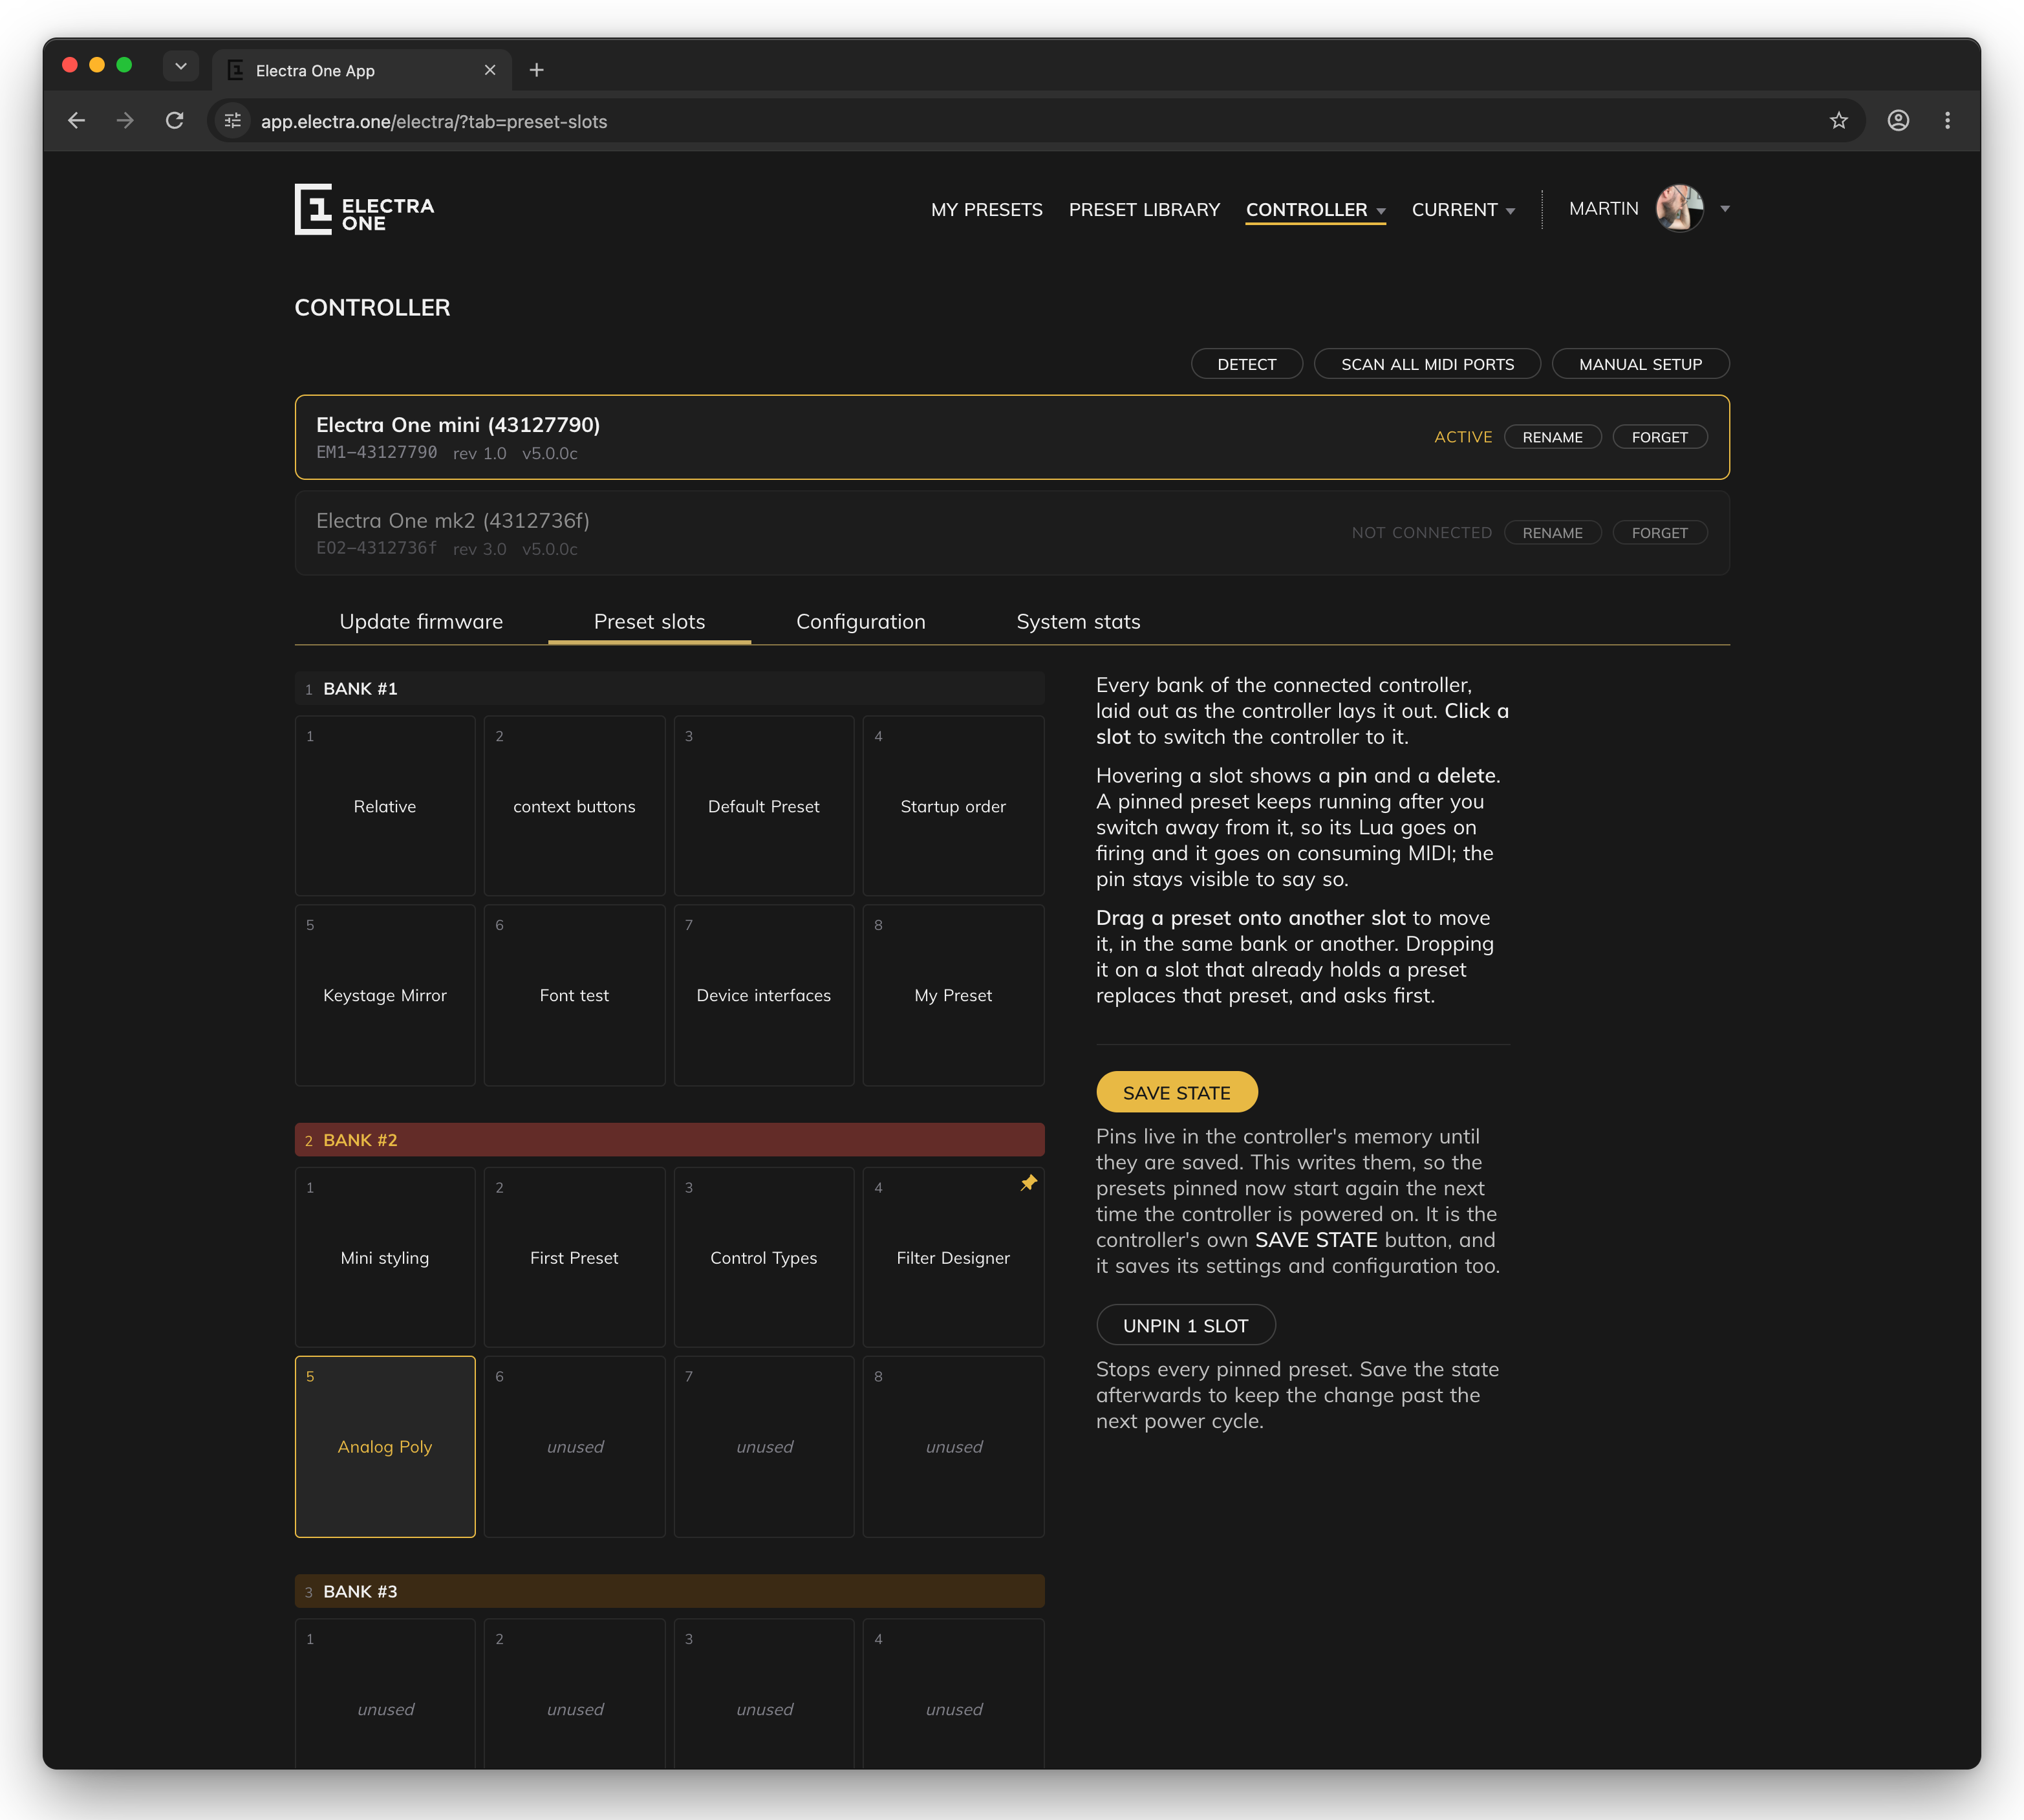
Task: Reload the current page
Action: [x=175, y=121]
